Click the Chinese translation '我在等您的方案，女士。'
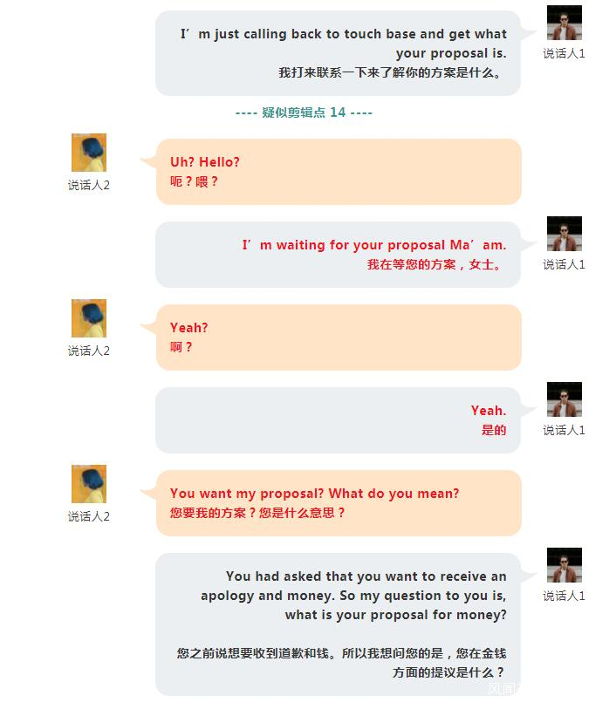Viewport: 616px width, 709px height. click(x=435, y=264)
